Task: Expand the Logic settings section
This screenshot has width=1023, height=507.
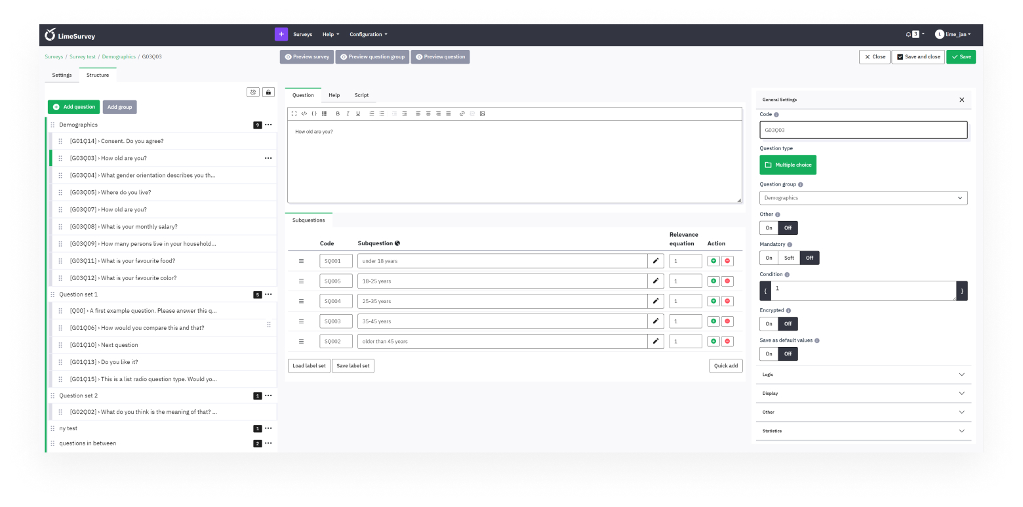Action: point(863,375)
